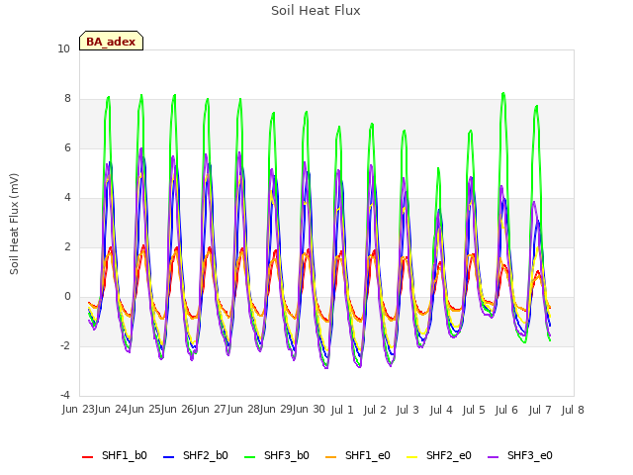Click the Jul 3 x-axis label
633x475 pixels.
point(407,410)
